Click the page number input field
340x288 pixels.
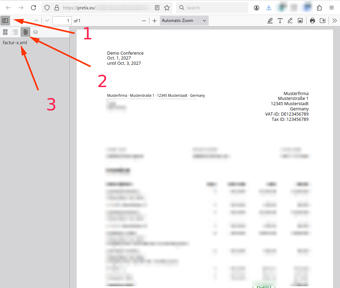coord(62,21)
